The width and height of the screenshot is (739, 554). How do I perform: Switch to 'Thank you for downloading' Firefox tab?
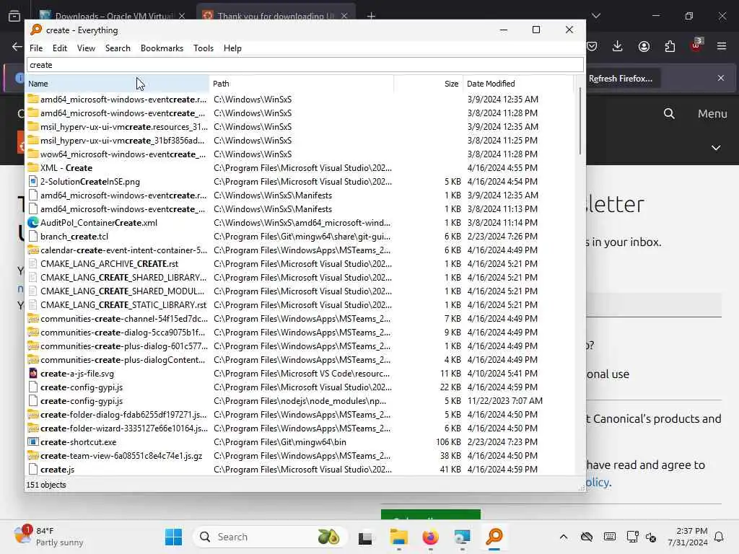point(276,16)
